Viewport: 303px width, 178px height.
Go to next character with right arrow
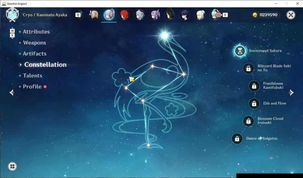(291, 92)
